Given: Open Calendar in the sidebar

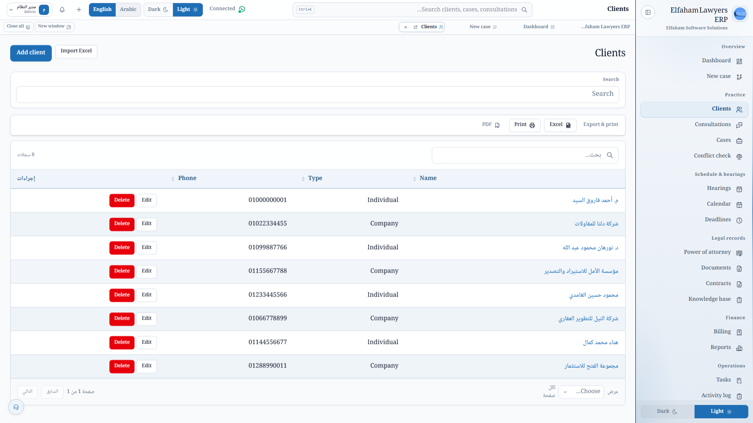Looking at the screenshot, I should point(694,204).
